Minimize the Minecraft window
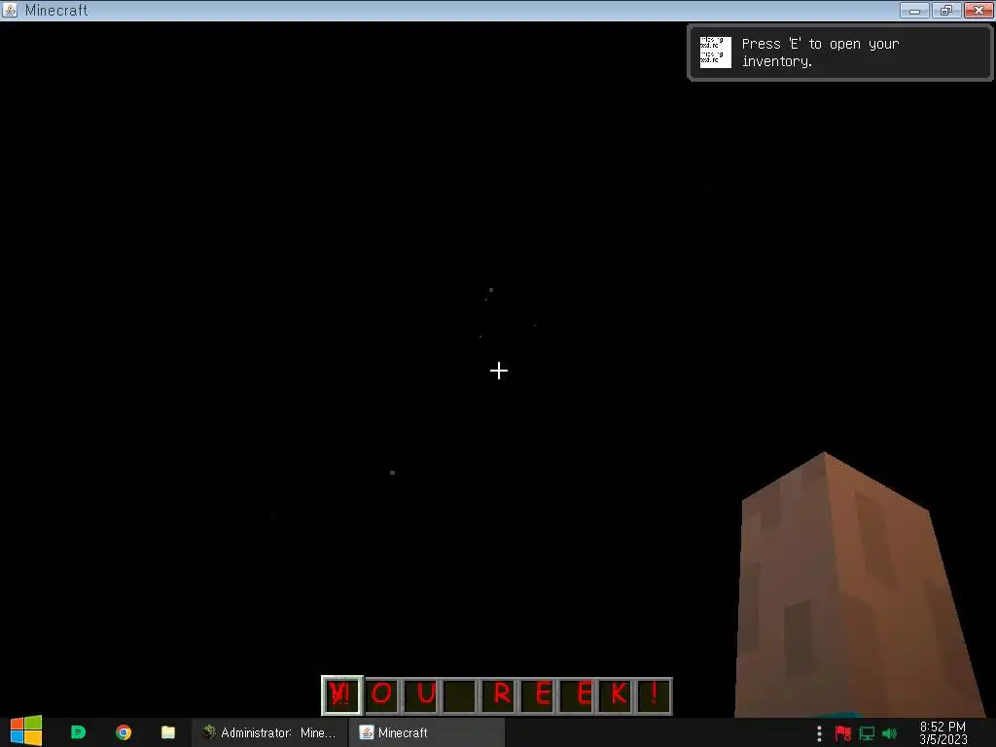The width and height of the screenshot is (996, 747). coord(914,10)
